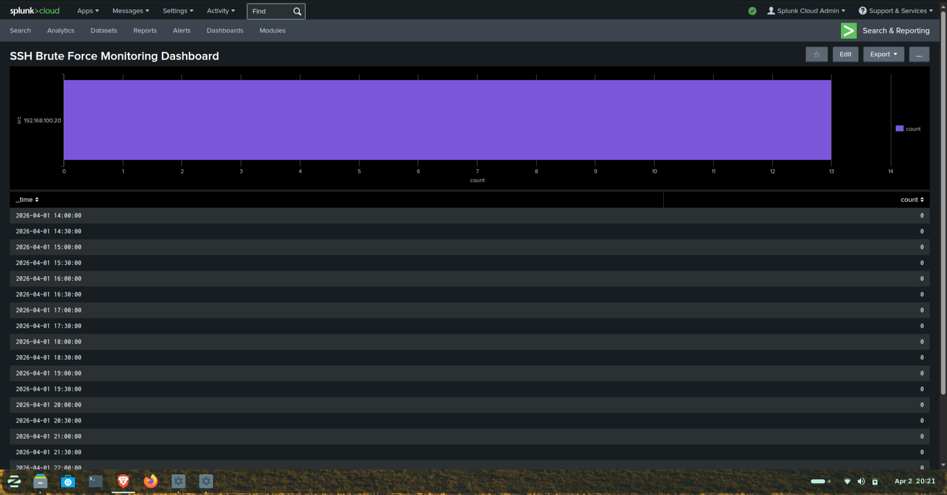Open the Apps menu

pos(87,10)
